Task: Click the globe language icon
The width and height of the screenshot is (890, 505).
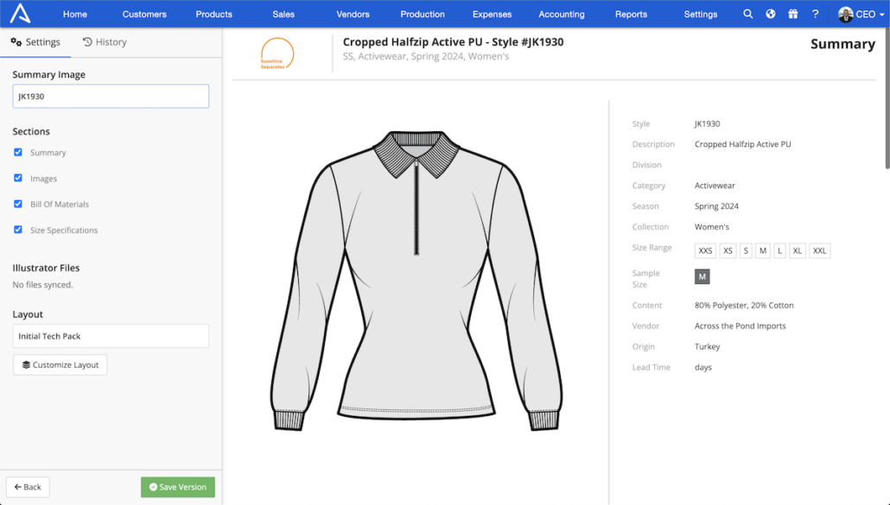Action: 770,14
